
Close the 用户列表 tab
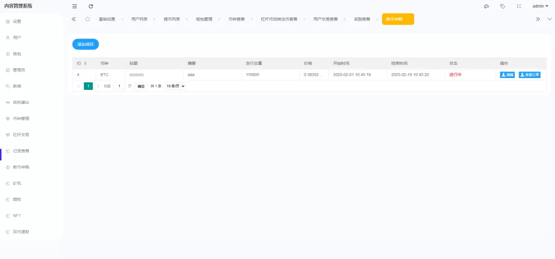(x=154, y=19)
